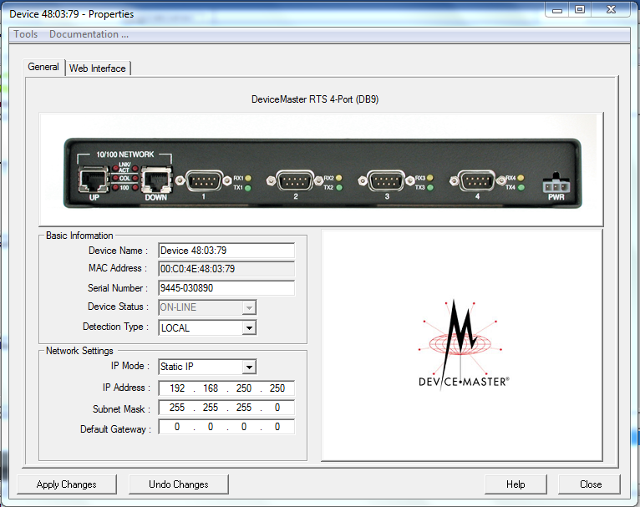Click the DOWN network port on device image

(156, 180)
